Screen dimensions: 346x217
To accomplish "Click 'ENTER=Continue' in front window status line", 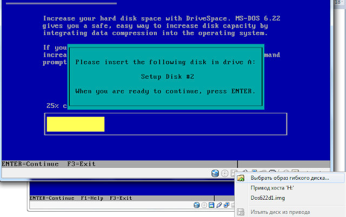I will [x=30, y=164].
